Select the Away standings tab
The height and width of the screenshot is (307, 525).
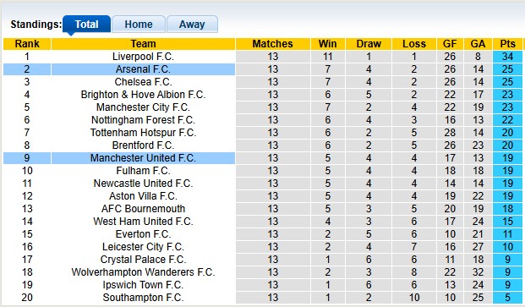tap(192, 25)
